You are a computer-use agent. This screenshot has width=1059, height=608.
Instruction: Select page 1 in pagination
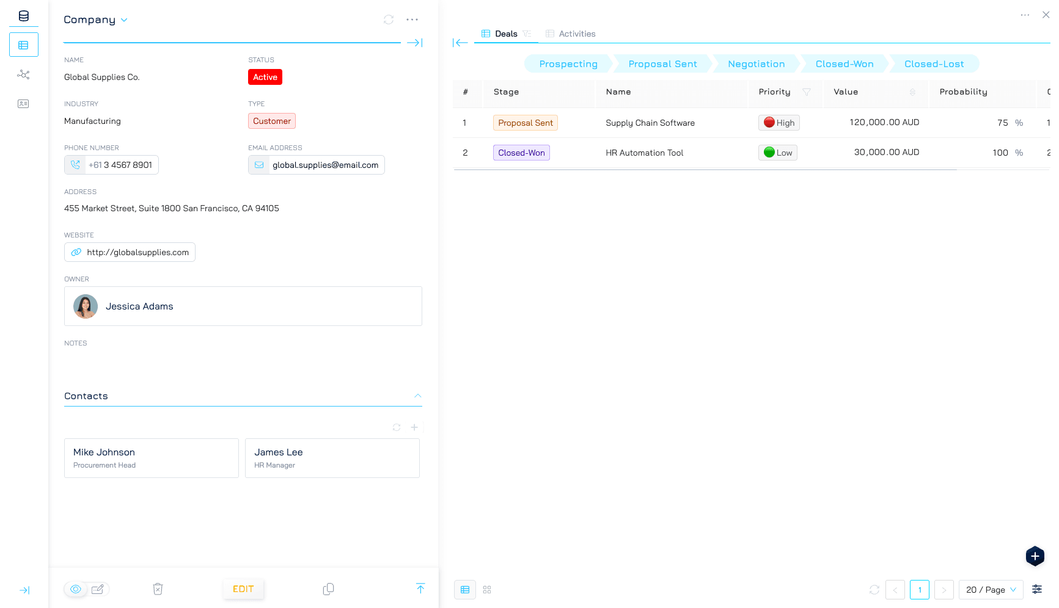coord(920,590)
